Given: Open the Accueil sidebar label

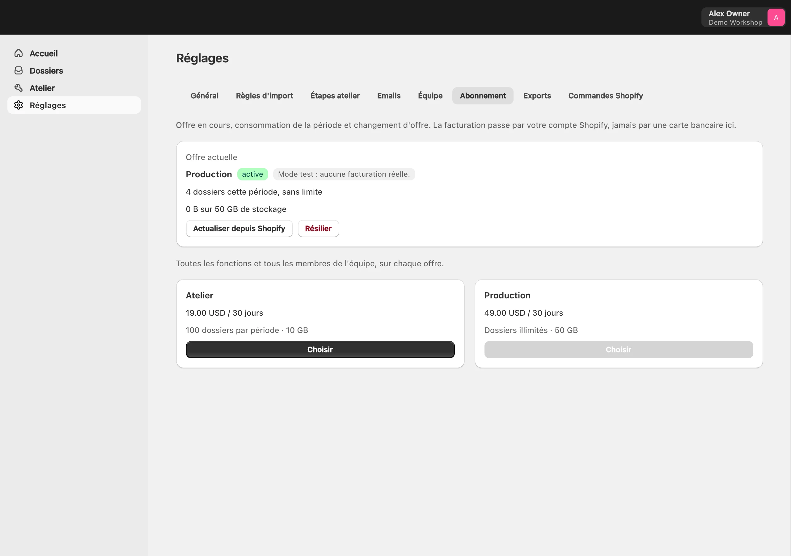Looking at the screenshot, I should (43, 53).
